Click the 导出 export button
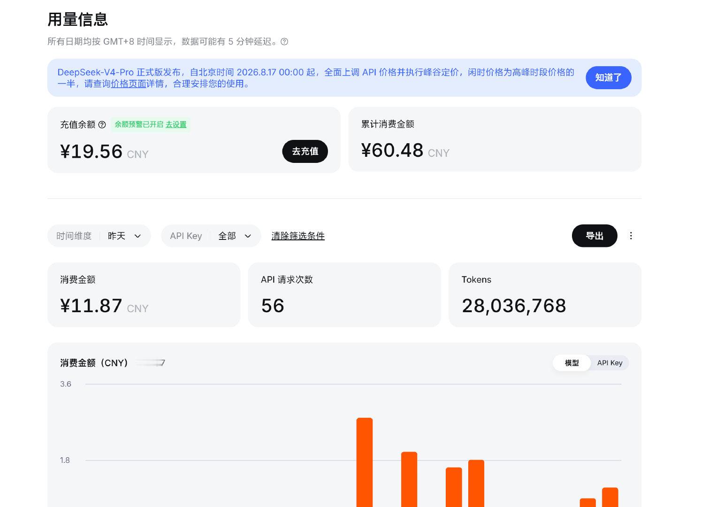Image resolution: width=701 pixels, height=507 pixels. (x=594, y=236)
